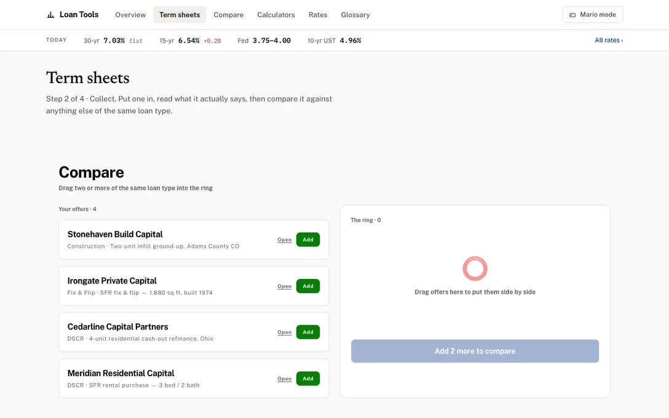The image size is (669, 418).
Task: Open the Calculators nav tab
Action: (x=275, y=15)
